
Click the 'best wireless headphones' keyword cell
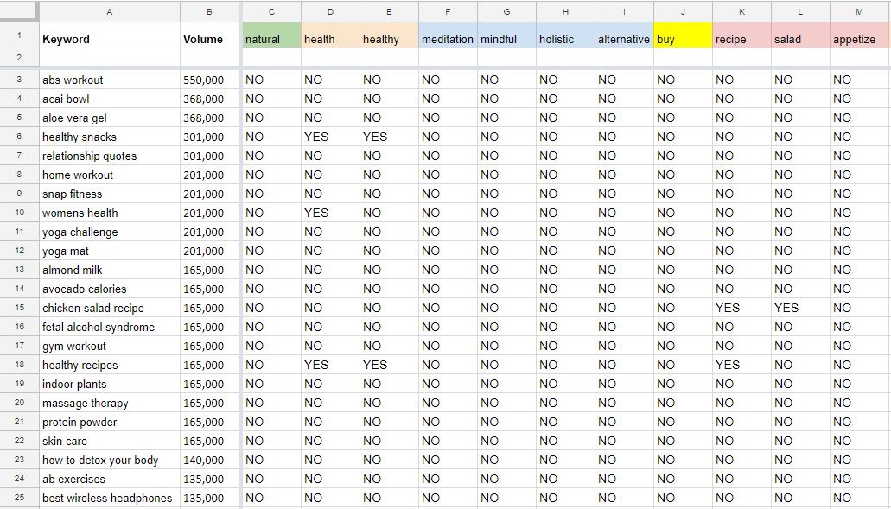click(x=109, y=498)
